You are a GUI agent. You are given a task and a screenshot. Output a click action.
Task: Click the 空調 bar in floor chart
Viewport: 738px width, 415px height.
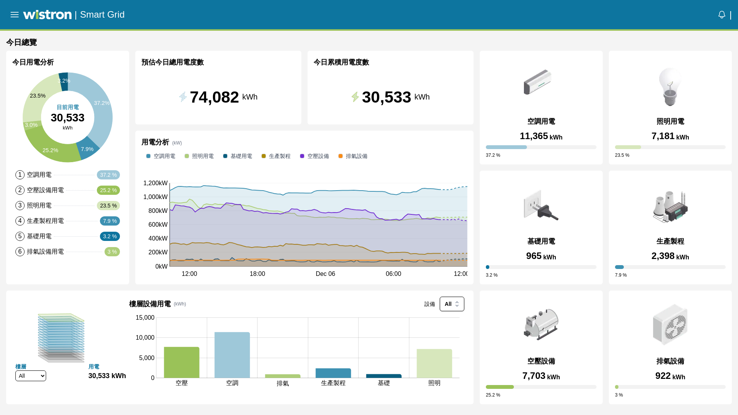(x=232, y=355)
